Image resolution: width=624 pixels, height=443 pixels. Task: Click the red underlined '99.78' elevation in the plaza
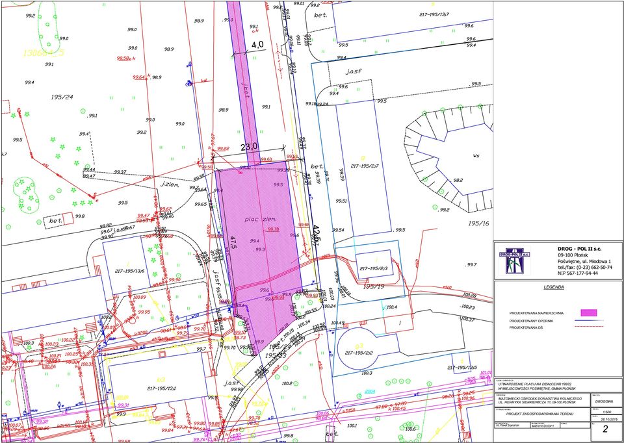click(274, 229)
